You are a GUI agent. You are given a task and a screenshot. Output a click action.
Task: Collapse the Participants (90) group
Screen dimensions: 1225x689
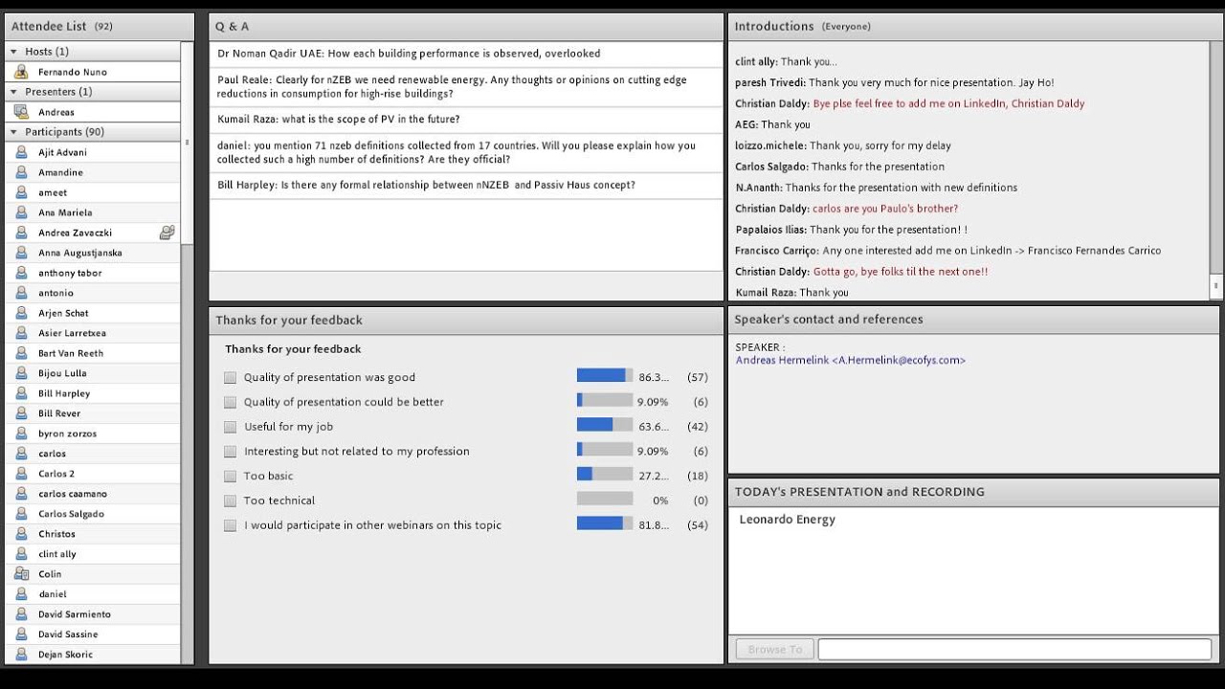14,132
